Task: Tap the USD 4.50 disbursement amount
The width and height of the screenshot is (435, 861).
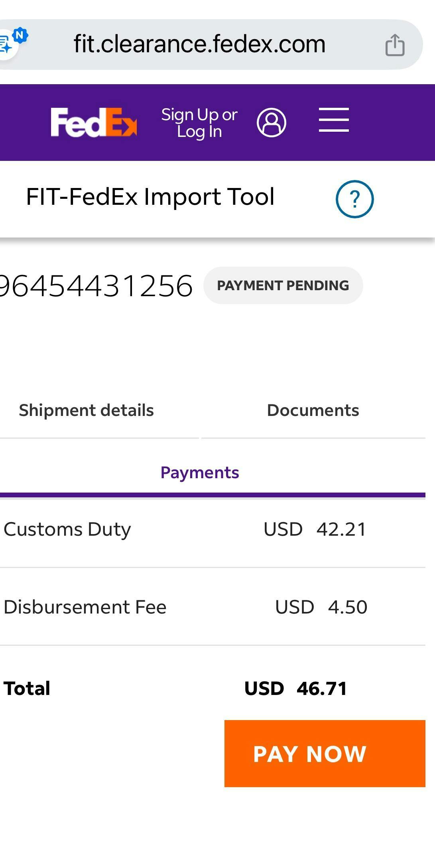Action: pos(321,607)
